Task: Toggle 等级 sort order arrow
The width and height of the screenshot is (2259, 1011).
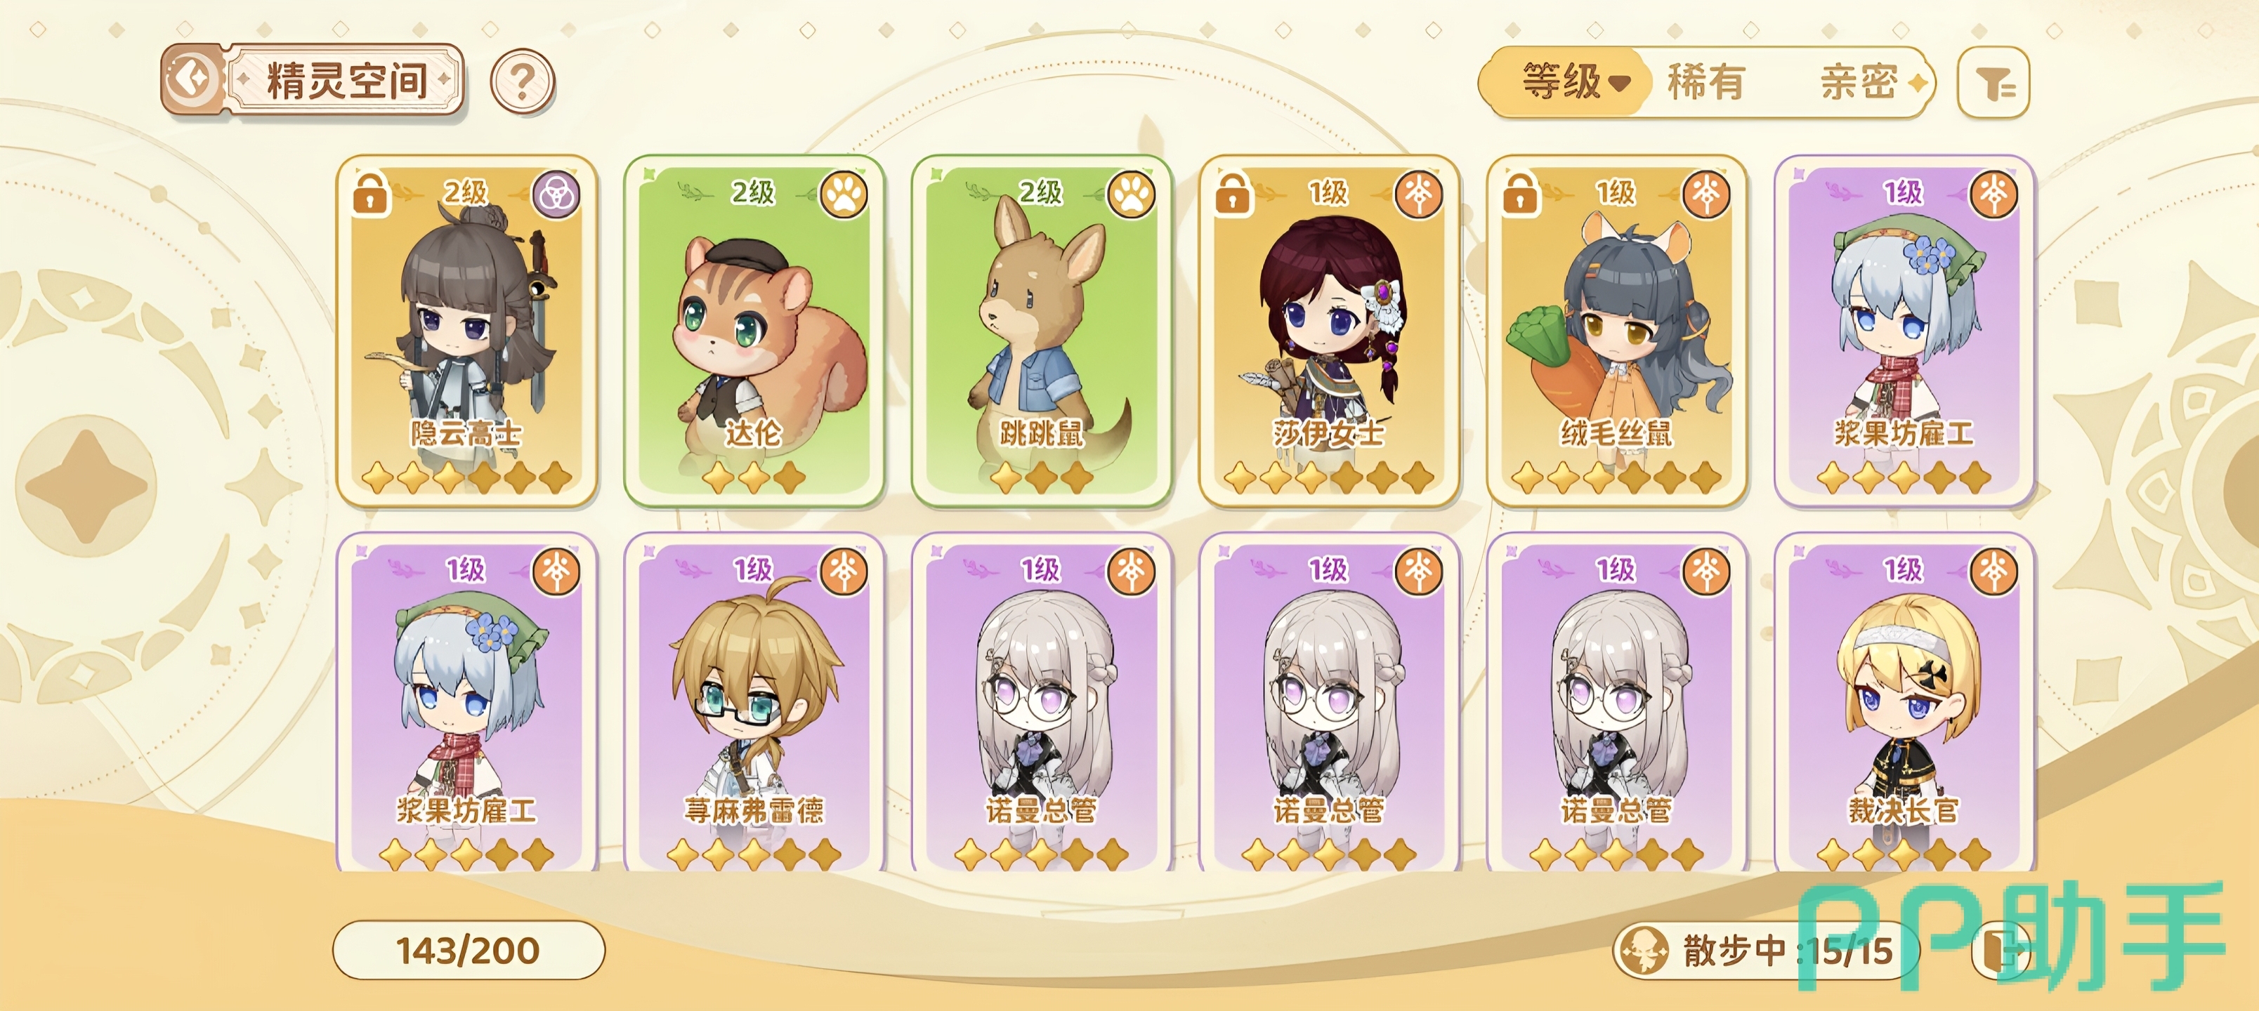Action: coord(1620,84)
